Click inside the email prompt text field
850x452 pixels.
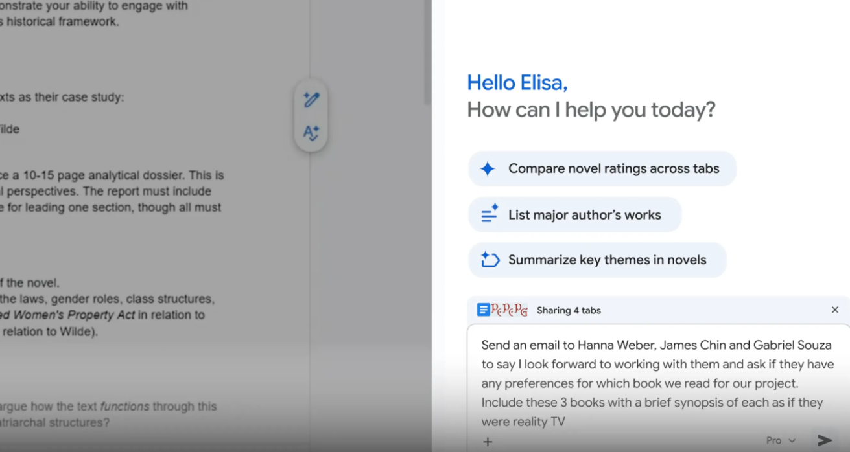(655, 383)
